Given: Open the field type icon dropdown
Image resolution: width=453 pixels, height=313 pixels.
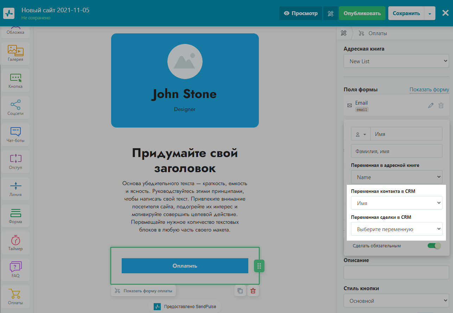Looking at the screenshot, I should click(x=361, y=134).
